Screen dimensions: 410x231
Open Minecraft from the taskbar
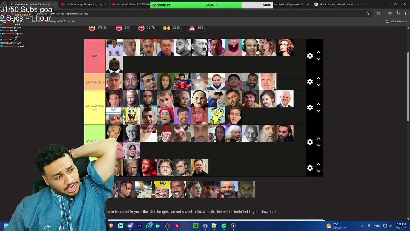pos(196,226)
